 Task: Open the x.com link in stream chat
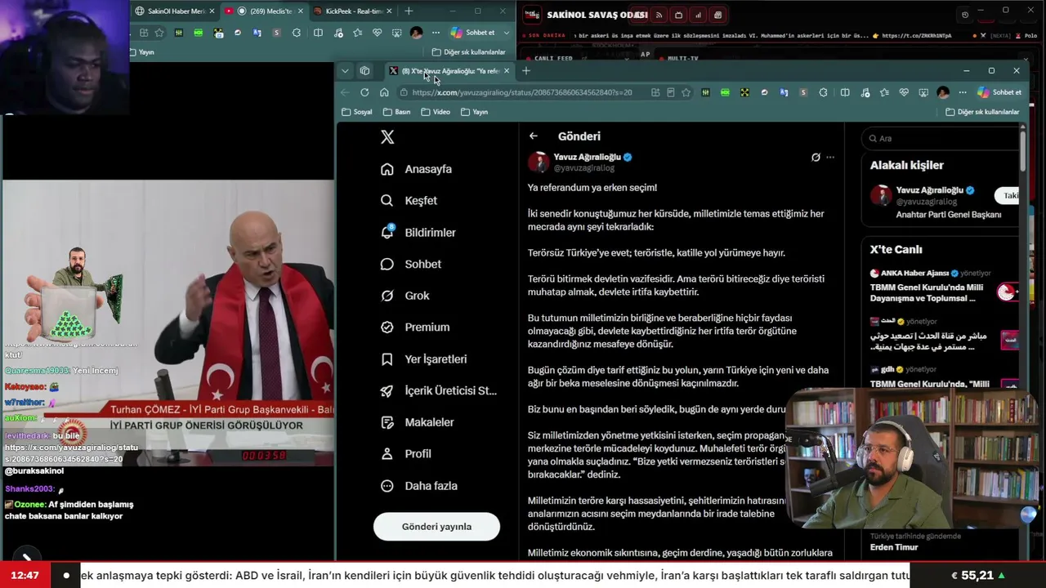pyautogui.click(x=72, y=453)
